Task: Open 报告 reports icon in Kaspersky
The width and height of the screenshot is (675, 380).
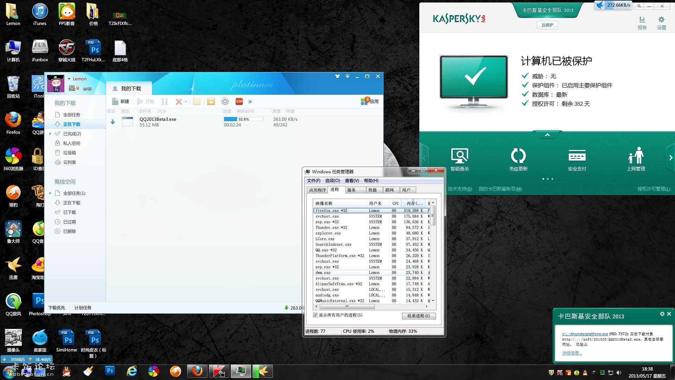Action: tap(642, 23)
